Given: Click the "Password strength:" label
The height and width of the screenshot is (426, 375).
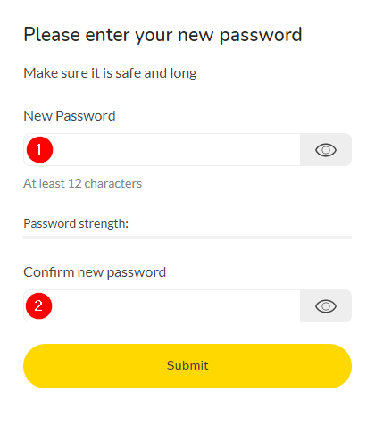Looking at the screenshot, I should 76,224.
